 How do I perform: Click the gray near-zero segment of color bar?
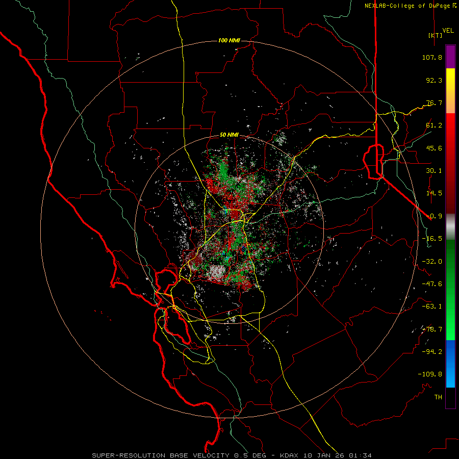point(450,226)
